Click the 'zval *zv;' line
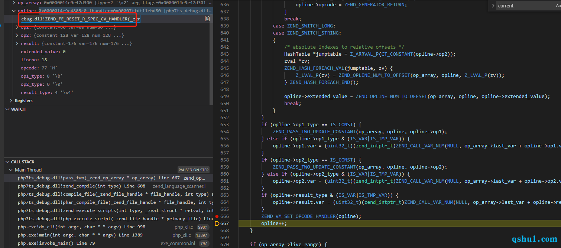561x248 pixels. click(297, 61)
